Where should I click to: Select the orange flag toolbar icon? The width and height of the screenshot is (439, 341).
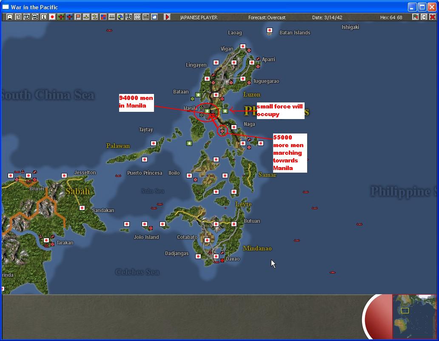[78, 17]
